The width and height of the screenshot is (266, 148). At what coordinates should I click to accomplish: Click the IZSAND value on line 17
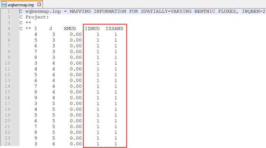tap(116, 104)
